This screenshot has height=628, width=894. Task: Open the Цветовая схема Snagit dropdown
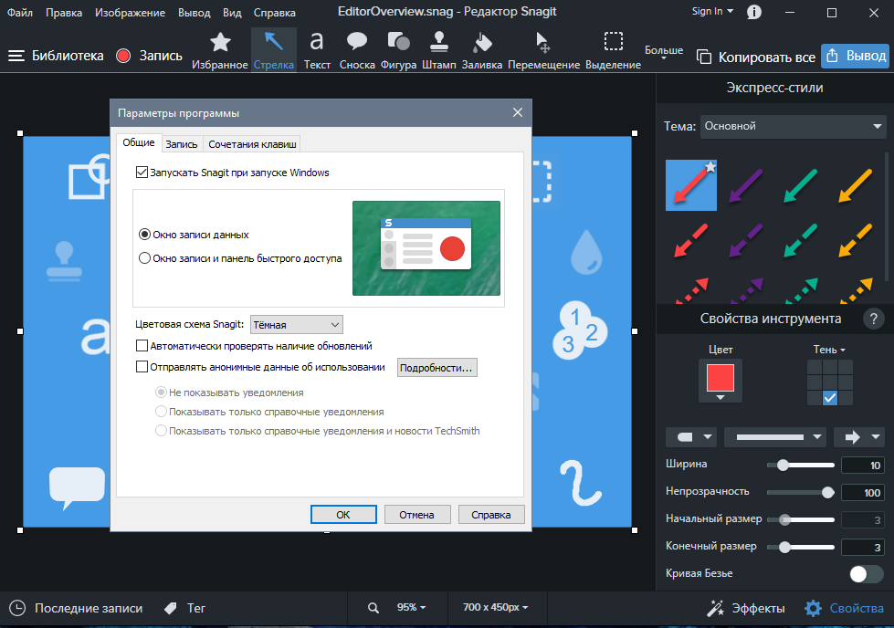(297, 324)
